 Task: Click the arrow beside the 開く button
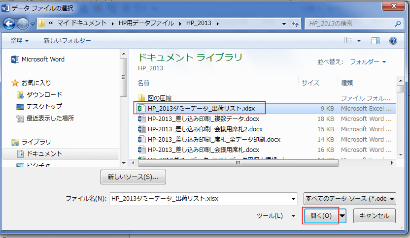pyautogui.click(x=342, y=216)
